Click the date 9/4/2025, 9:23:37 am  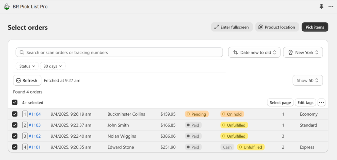(x=71, y=125)
